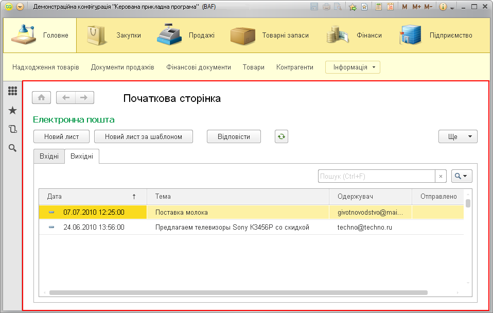Sort by the Дата column header
This screenshot has height=313, width=493.
point(93,197)
